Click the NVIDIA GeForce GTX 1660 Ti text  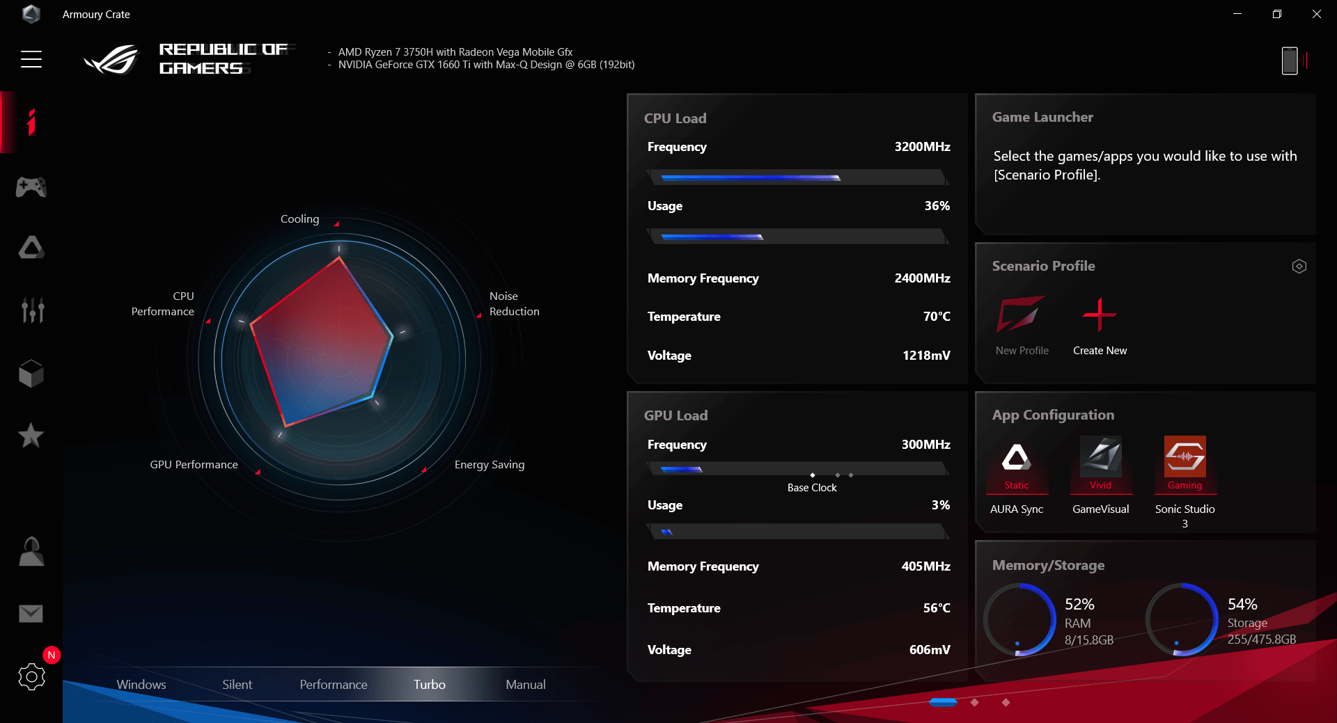pyautogui.click(x=486, y=64)
